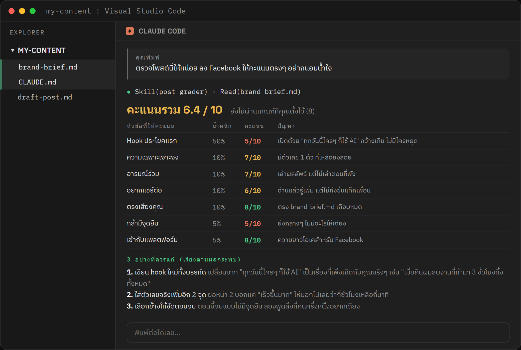This screenshot has height=350, width=521.
Task: Click the 5/10 score in Hook row
Action: [253, 141]
